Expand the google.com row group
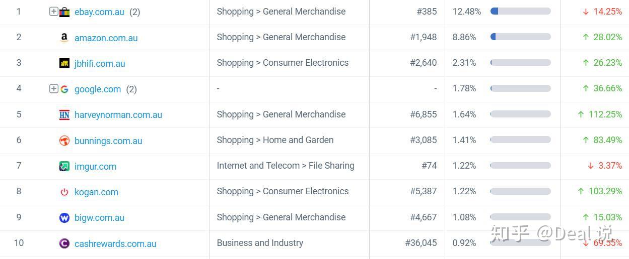 coord(53,89)
